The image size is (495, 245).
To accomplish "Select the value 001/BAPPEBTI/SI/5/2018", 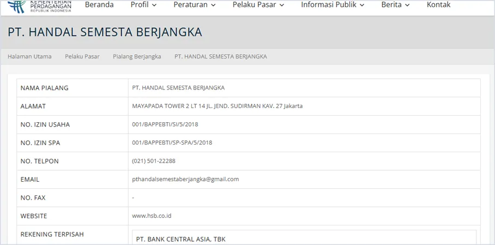I will coord(165,124).
